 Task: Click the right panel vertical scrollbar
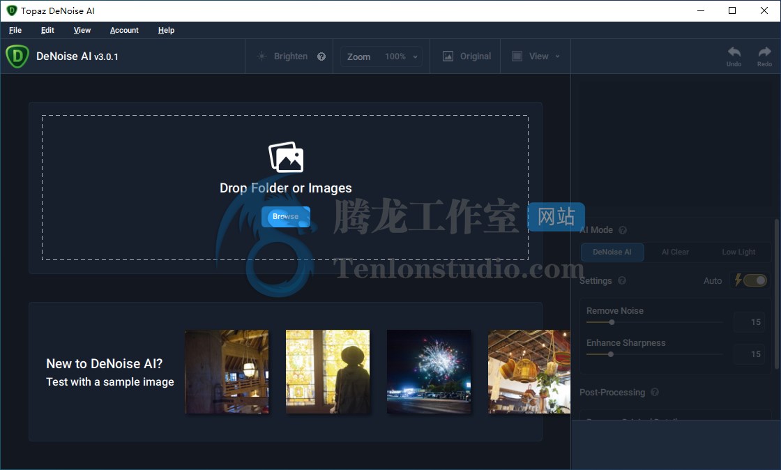(x=777, y=294)
